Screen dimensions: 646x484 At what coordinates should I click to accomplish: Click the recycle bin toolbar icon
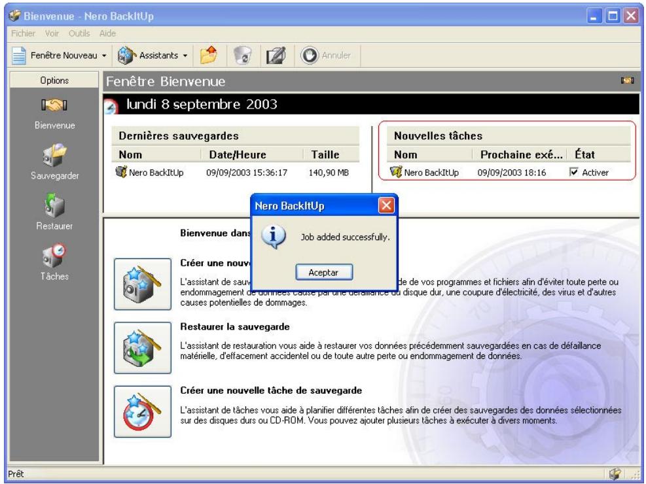(243, 55)
